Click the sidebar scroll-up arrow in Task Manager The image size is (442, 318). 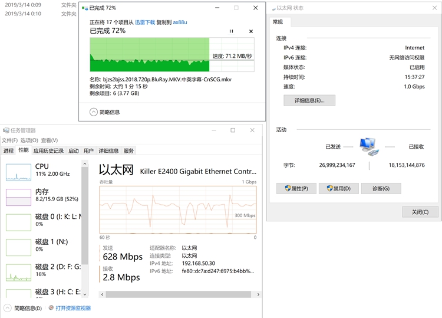click(x=85, y=163)
